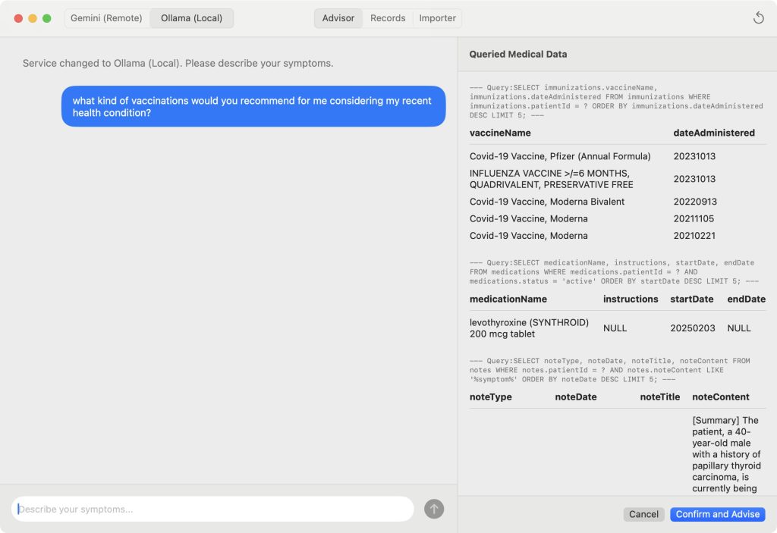Select the Ollama (Local) service
This screenshot has height=533, width=777.
(191, 18)
